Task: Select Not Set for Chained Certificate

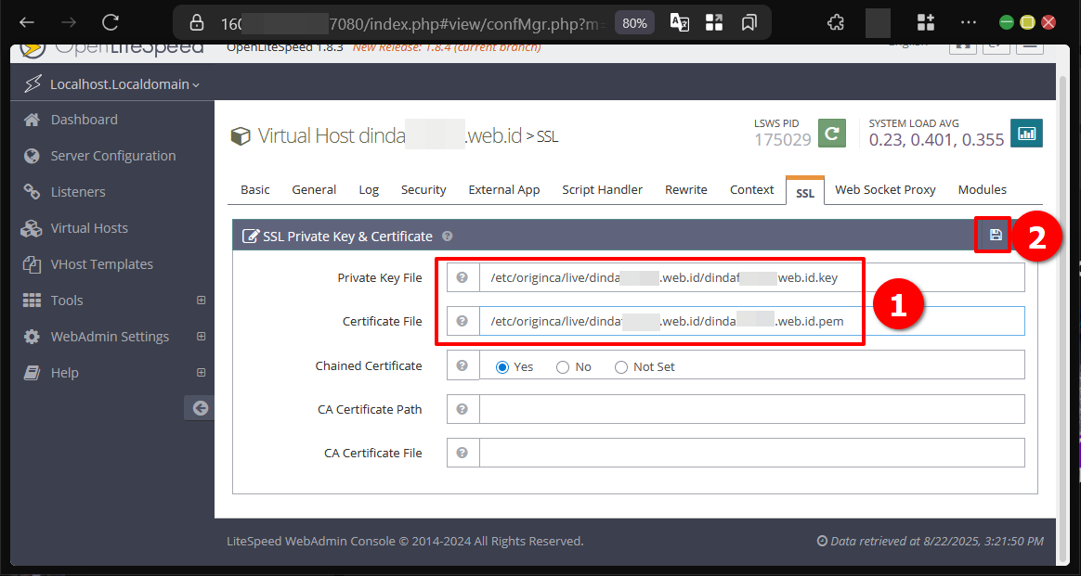Action: [x=621, y=366]
